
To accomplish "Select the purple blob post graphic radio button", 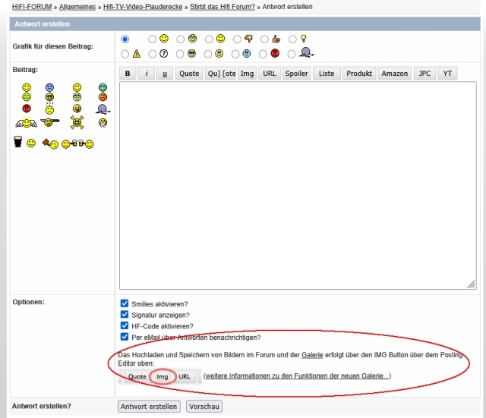I will tap(291, 54).
